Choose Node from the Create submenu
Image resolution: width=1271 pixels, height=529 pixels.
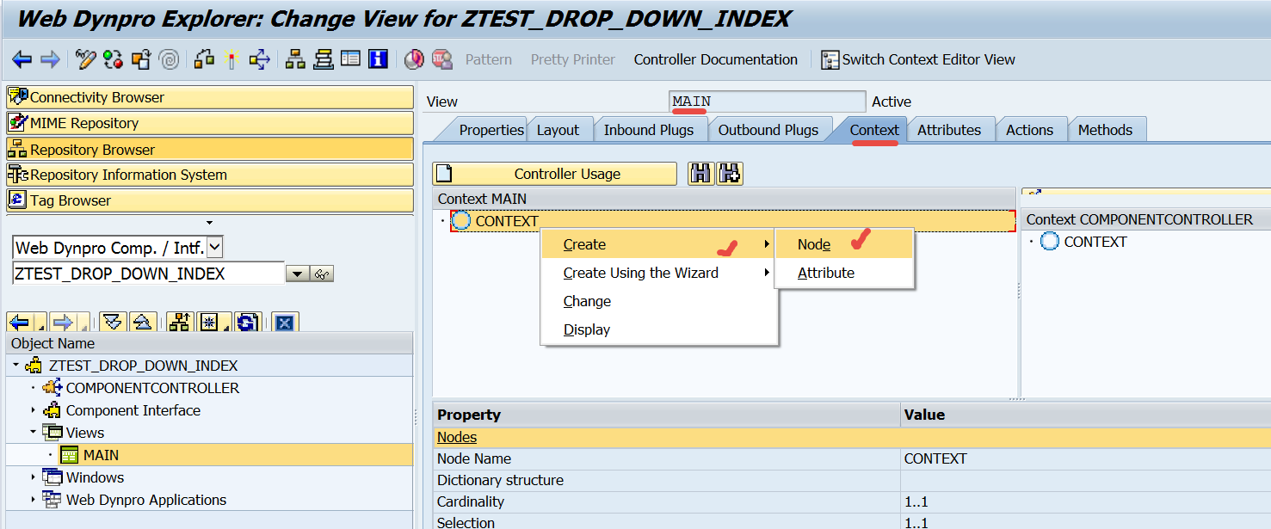[814, 244]
